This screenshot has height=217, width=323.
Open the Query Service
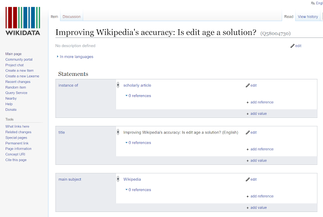point(16,93)
